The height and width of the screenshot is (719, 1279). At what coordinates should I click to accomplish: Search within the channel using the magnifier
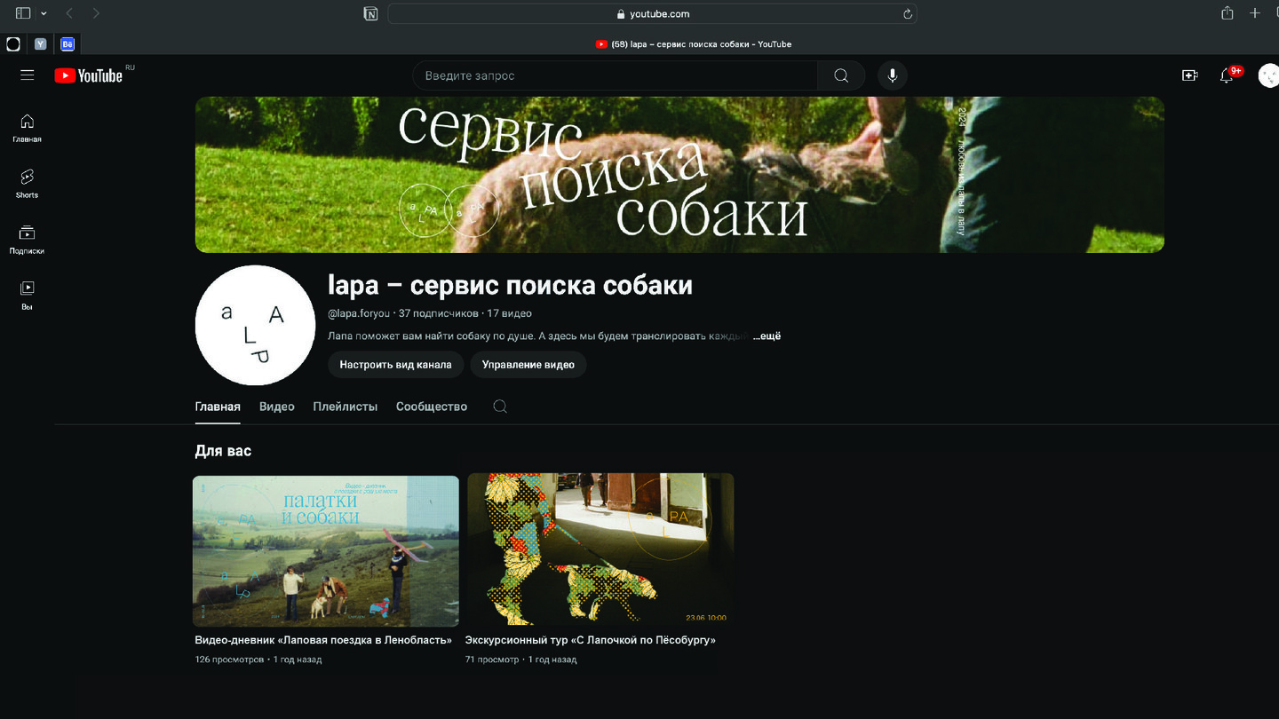500,407
